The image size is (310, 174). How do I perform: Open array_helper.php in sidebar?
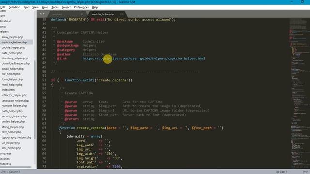pos(13,37)
